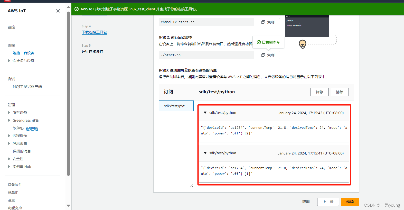Select Step 5 运行连接套件
404x210 pixels.
click(92, 51)
